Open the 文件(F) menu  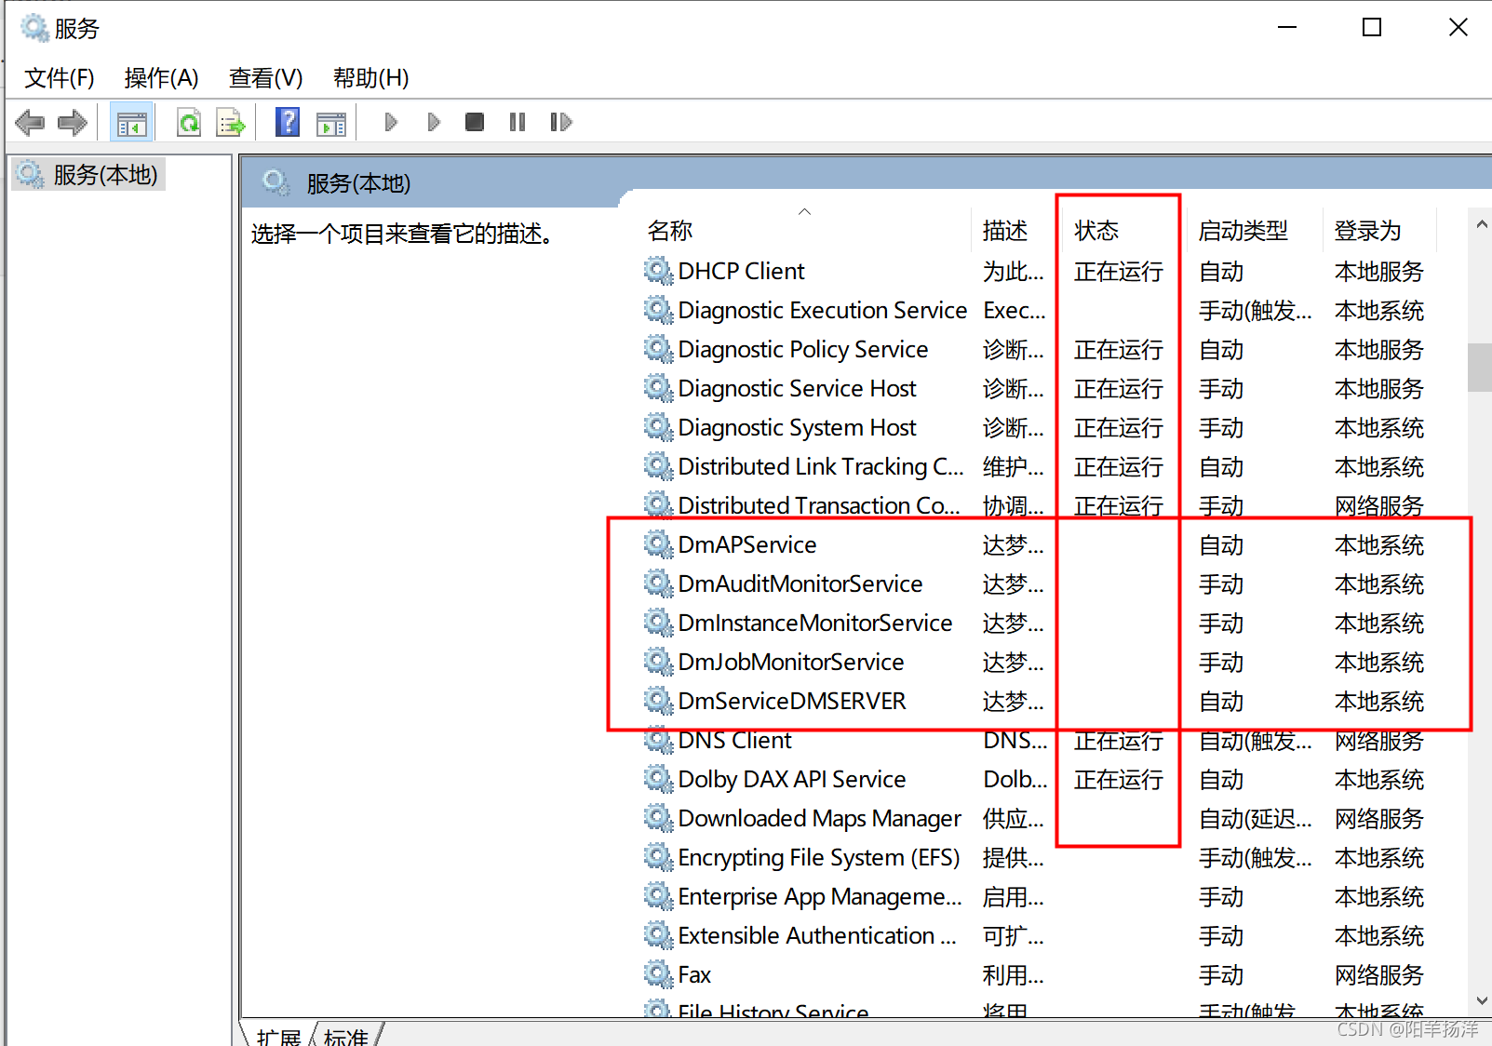coord(60,78)
